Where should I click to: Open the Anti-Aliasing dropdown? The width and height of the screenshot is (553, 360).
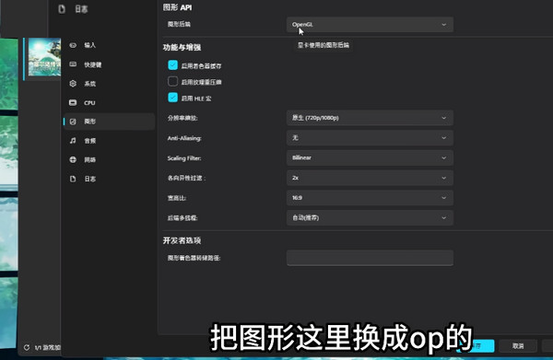tap(370, 138)
